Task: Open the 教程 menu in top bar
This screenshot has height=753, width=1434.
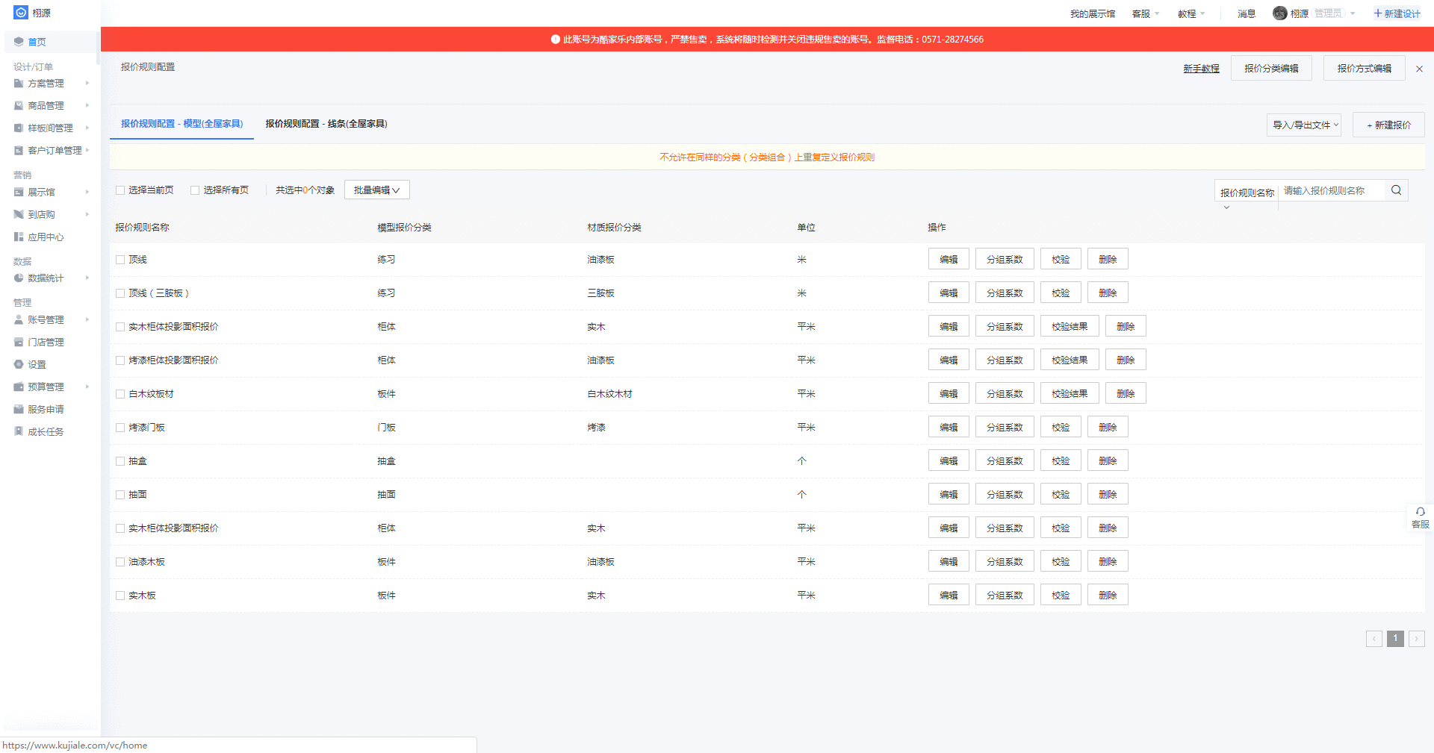Action: (1191, 13)
